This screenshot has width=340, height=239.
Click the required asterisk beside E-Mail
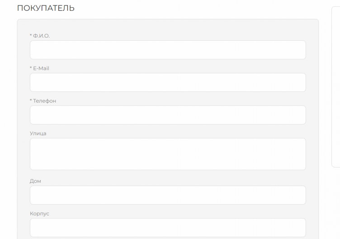click(31, 68)
